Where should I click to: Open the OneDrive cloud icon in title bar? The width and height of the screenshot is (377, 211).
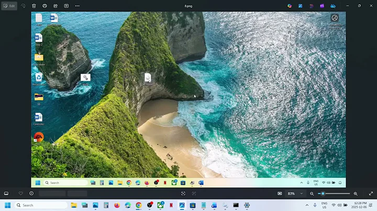(333, 6)
